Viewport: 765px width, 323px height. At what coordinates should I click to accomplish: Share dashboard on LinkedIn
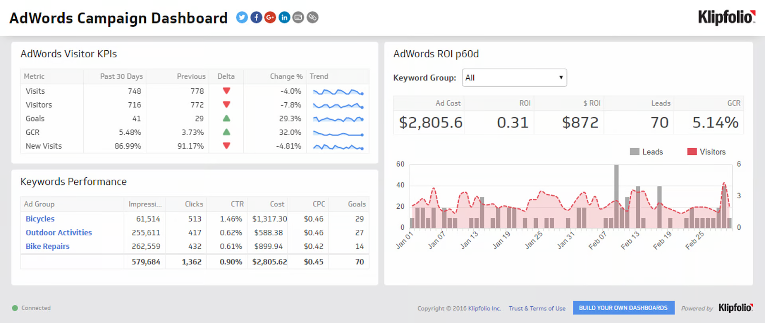pyautogui.click(x=284, y=18)
